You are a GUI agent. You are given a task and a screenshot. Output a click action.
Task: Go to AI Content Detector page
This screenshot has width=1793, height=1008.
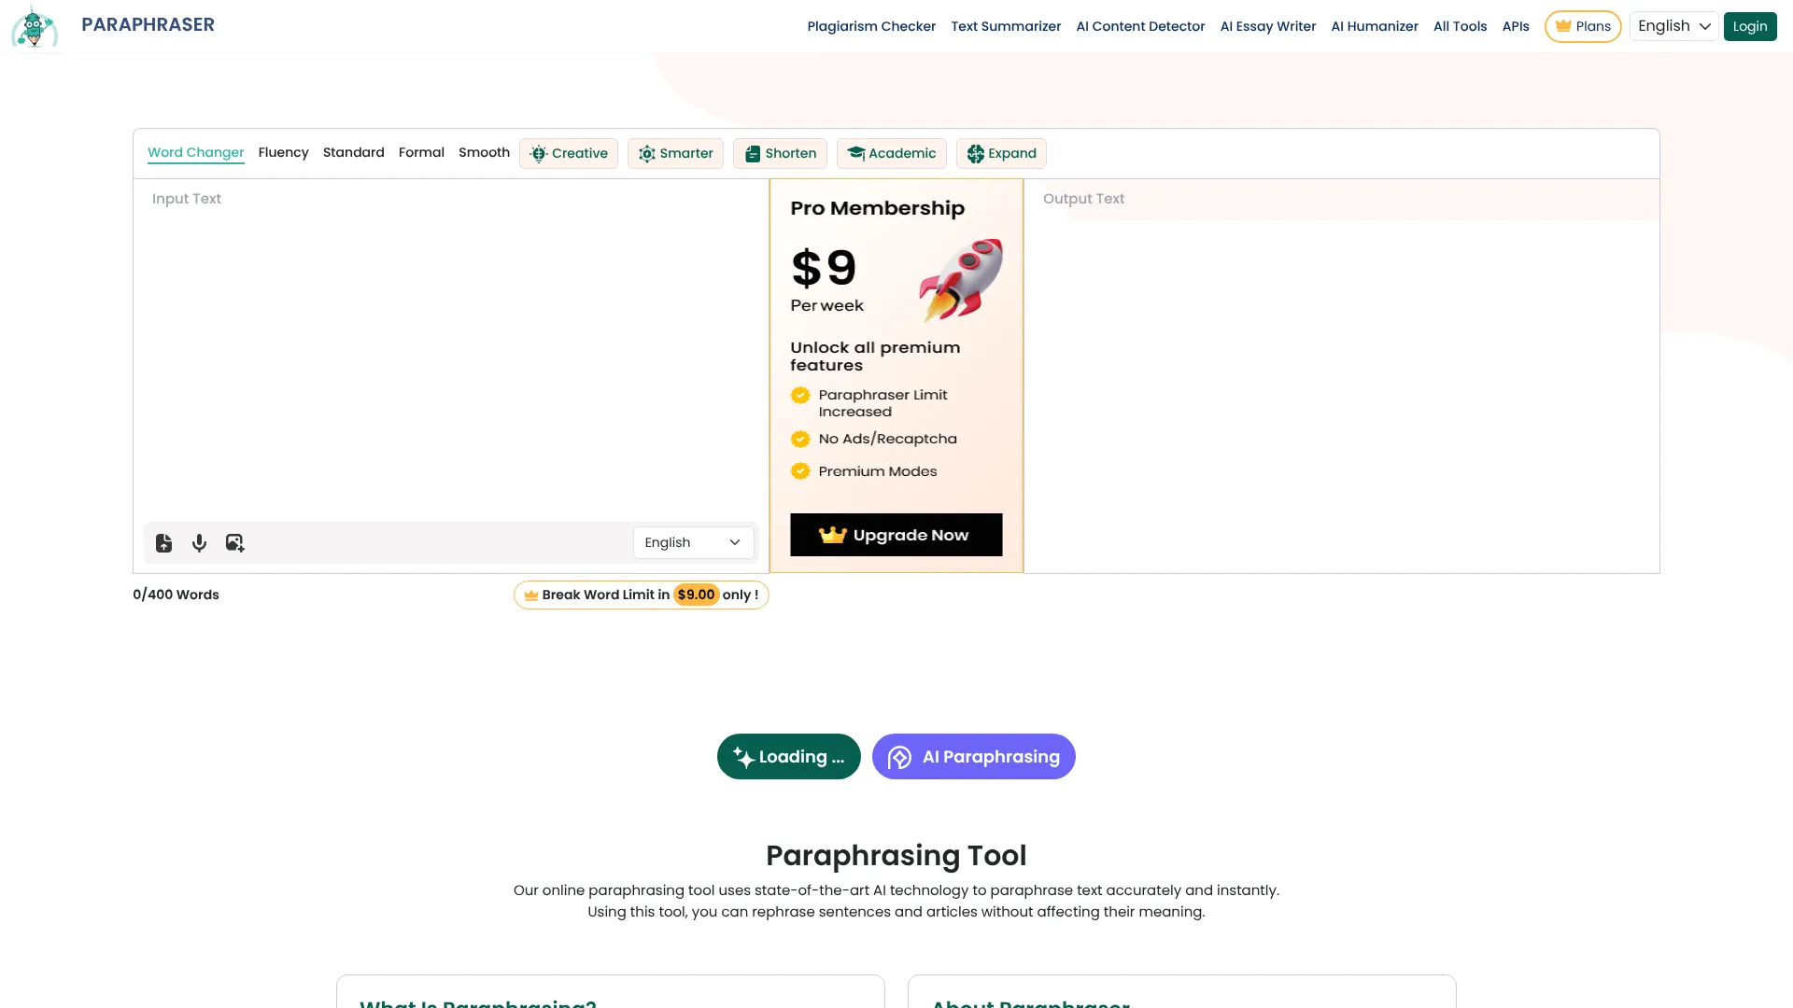coord(1140,26)
